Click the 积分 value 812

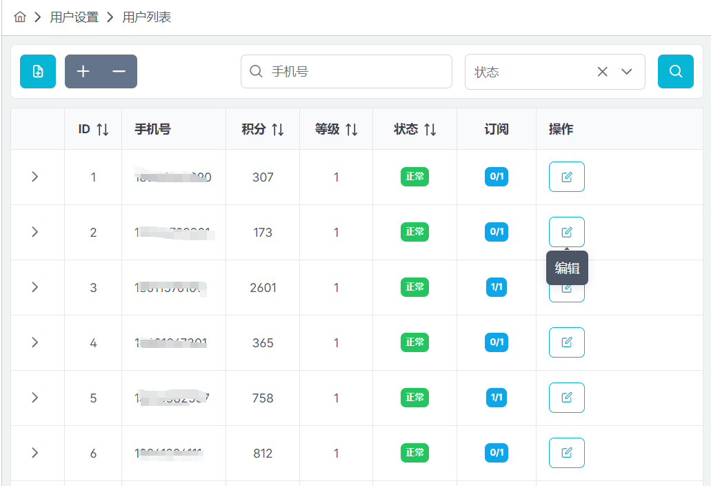click(x=263, y=454)
